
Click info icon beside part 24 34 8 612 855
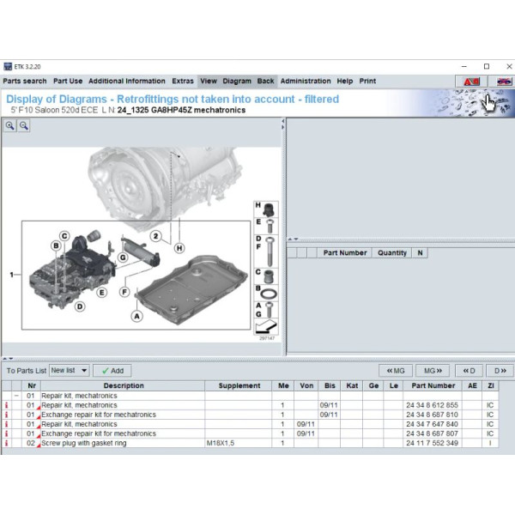point(7,405)
